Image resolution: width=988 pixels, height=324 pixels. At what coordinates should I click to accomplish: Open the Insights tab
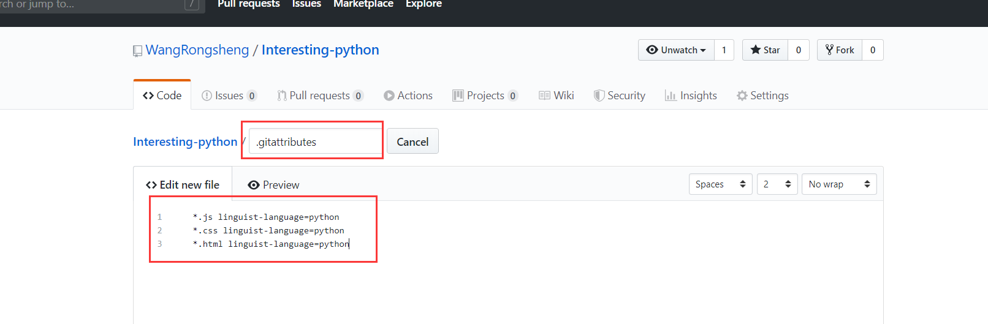coord(691,96)
